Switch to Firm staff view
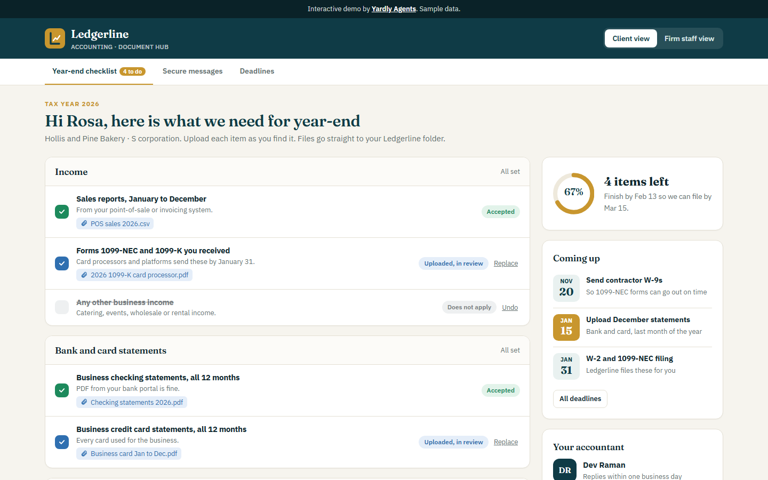This screenshot has height=480, width=768. click(x=689, y=38)
